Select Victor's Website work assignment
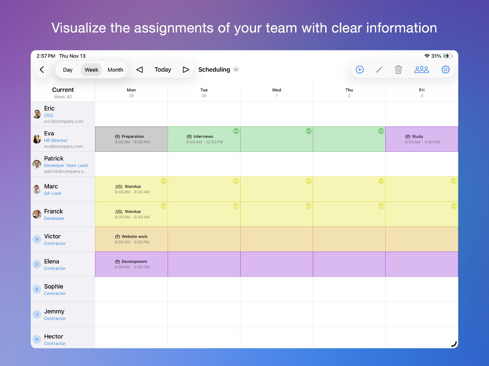Screen dimensions: 489x366 pyautogui.click(x=132, y=239)
